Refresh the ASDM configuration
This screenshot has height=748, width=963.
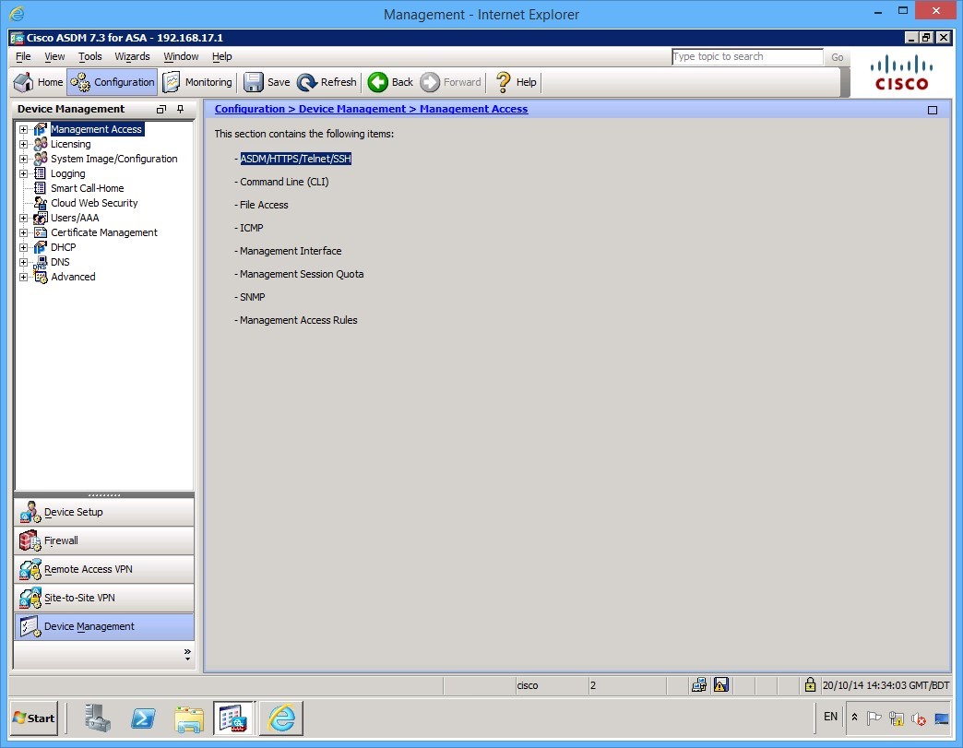tap(327, 82)
